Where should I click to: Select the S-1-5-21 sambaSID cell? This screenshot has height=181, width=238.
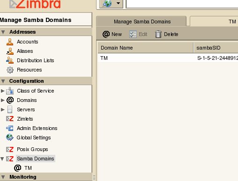(x=217, y=58)
